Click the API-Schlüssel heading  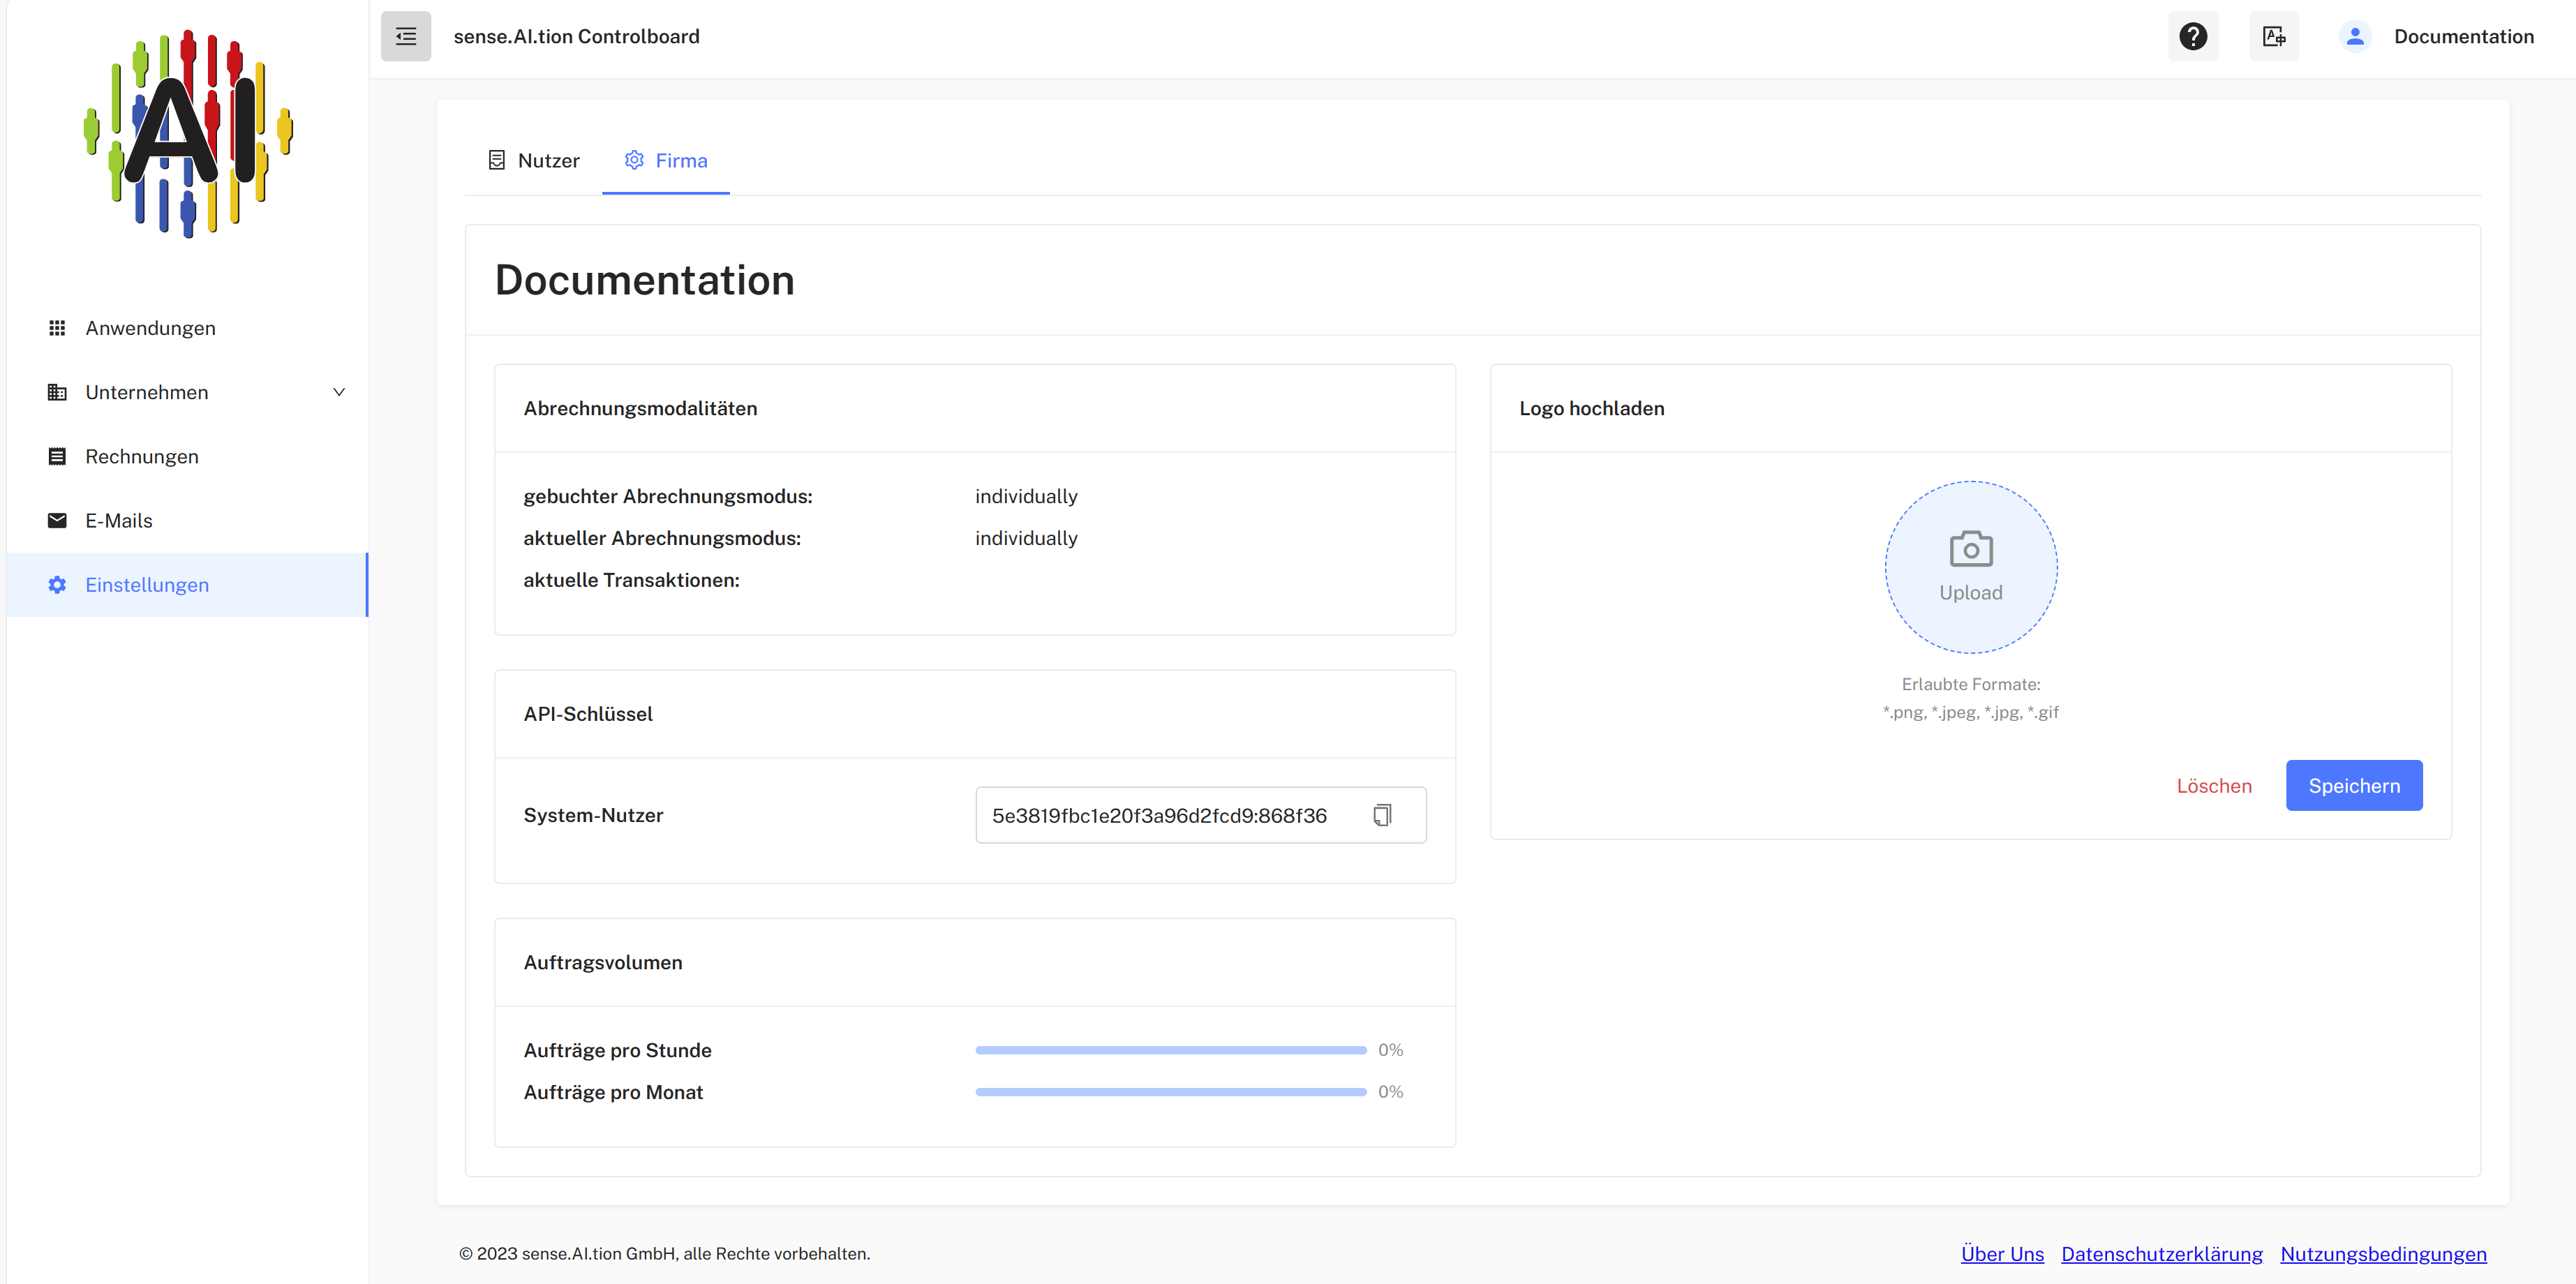(588, 714)
